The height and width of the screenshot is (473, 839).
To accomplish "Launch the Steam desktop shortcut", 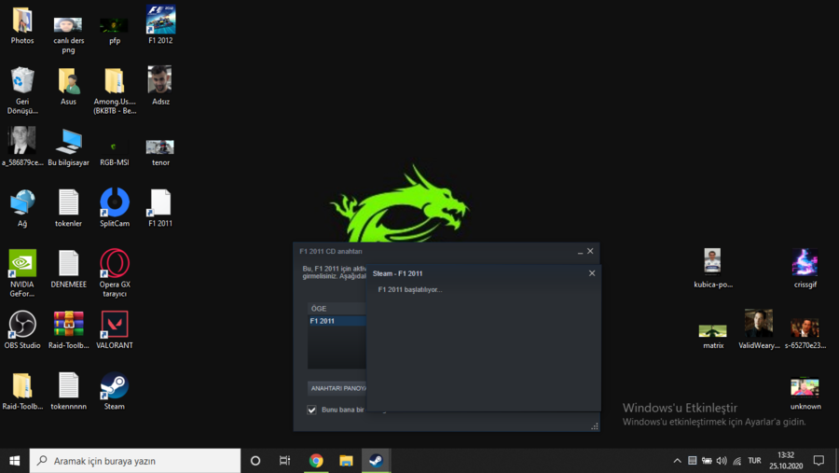I will (115, 391).
